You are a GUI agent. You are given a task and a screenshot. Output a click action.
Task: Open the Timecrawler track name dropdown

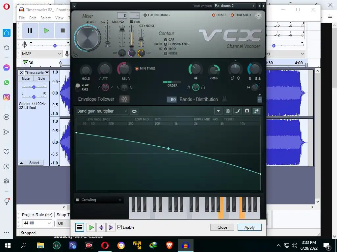(36, 73)
